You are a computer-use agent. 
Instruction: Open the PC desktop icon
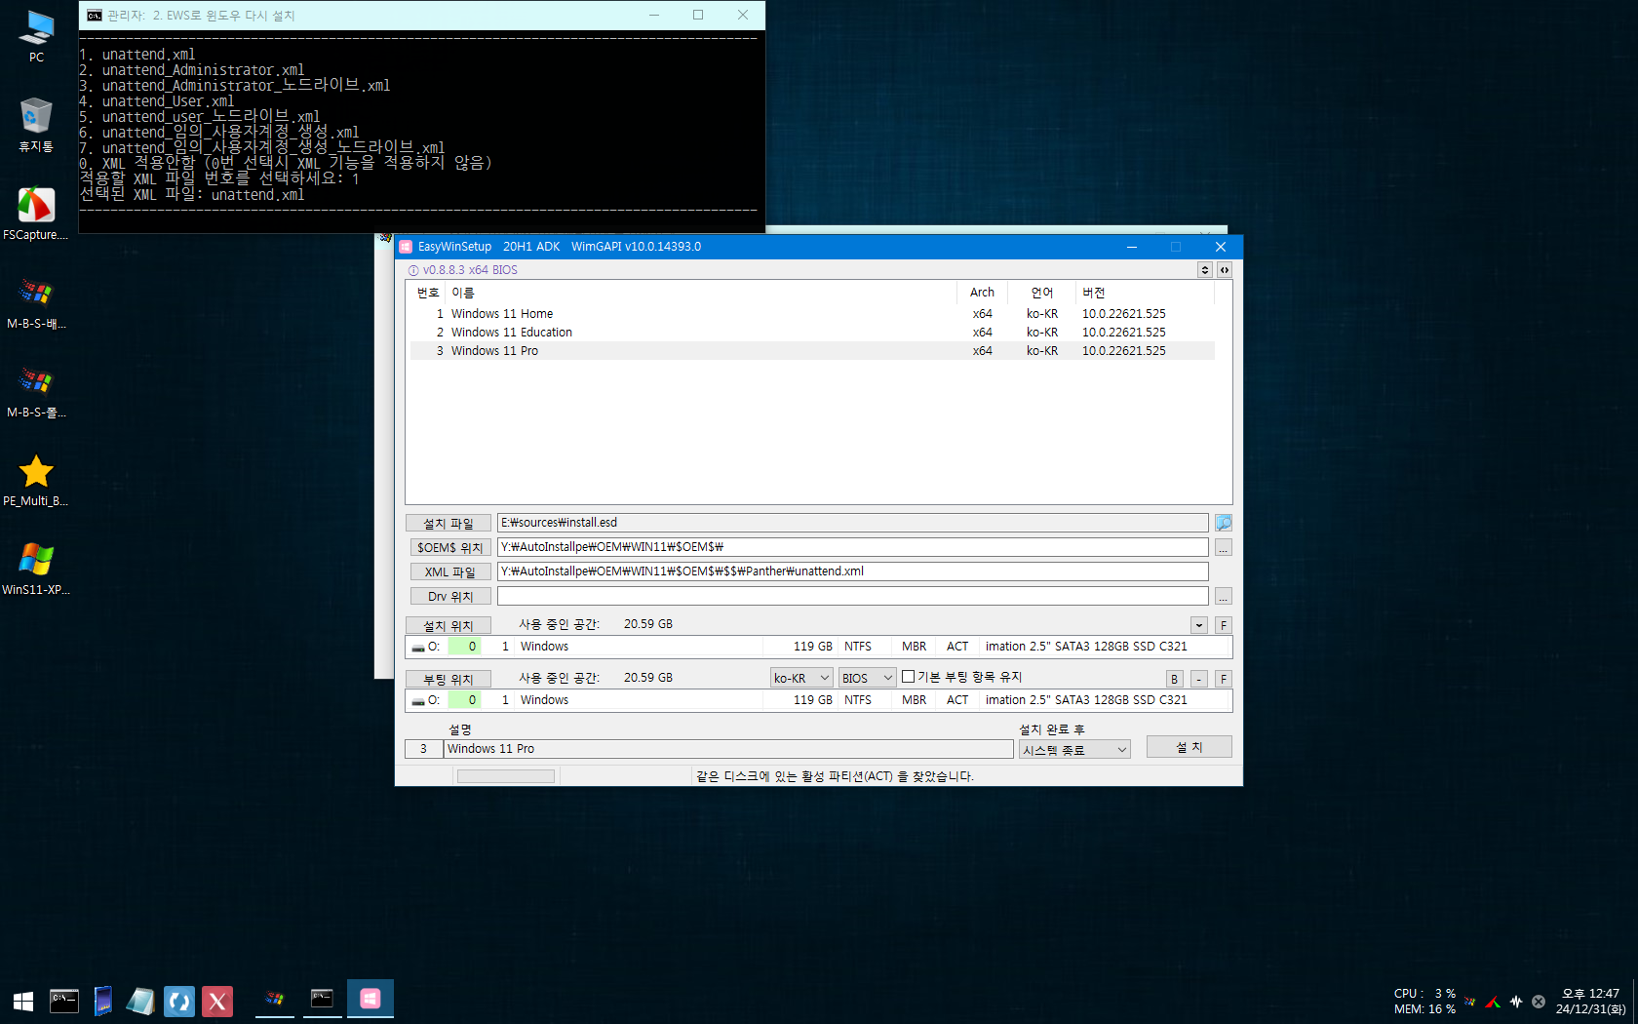[x=36, y=36]
